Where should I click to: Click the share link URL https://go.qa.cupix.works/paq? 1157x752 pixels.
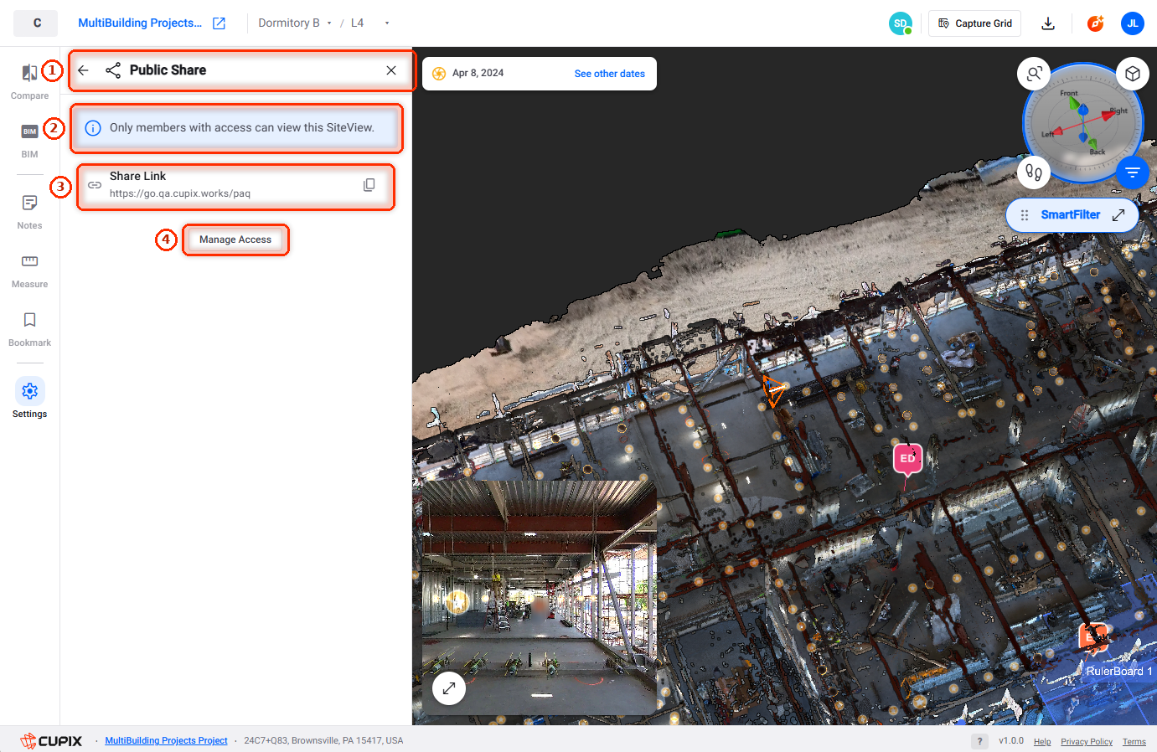(180, 193)
